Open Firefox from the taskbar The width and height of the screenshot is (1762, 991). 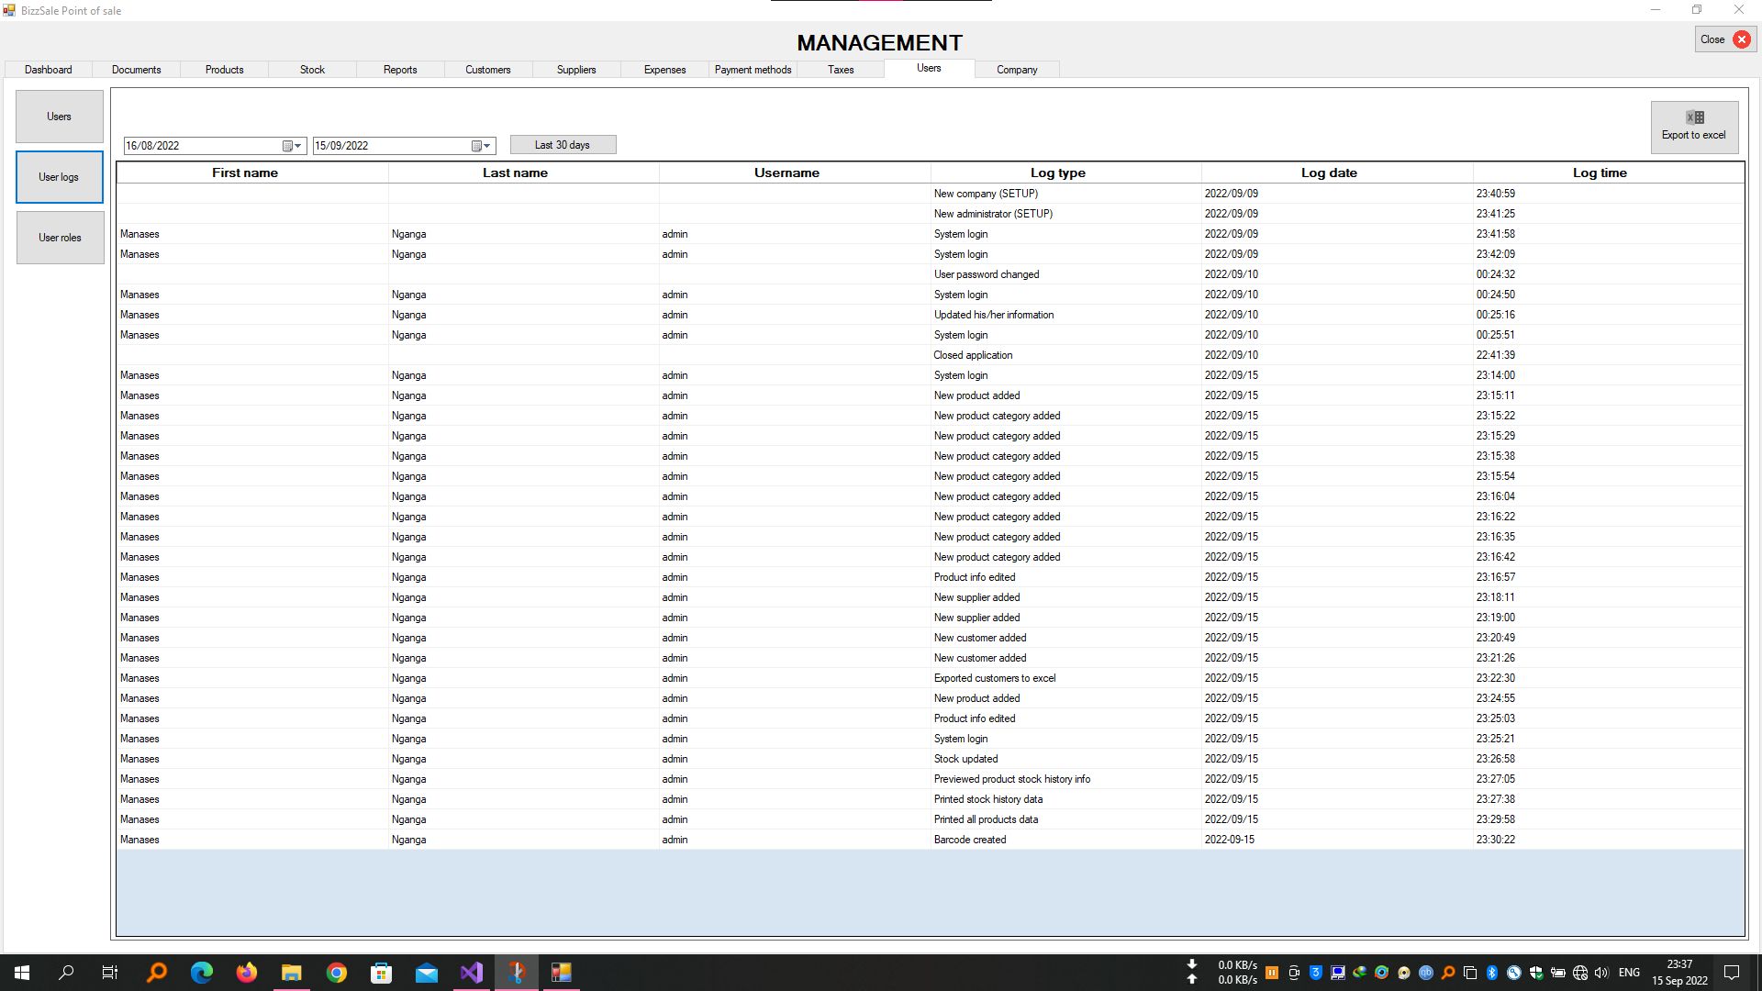click(x=247, y=973)
